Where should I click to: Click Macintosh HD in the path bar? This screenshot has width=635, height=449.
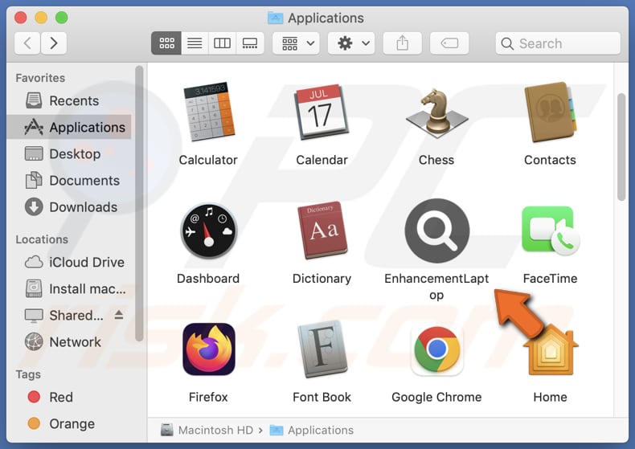tap(207, 430)
